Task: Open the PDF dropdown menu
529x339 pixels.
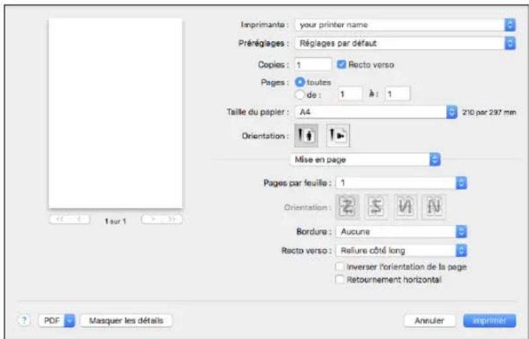Action: tap(57, 320)
